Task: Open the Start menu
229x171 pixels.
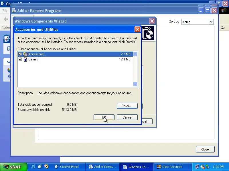Action: click(13, 167)
